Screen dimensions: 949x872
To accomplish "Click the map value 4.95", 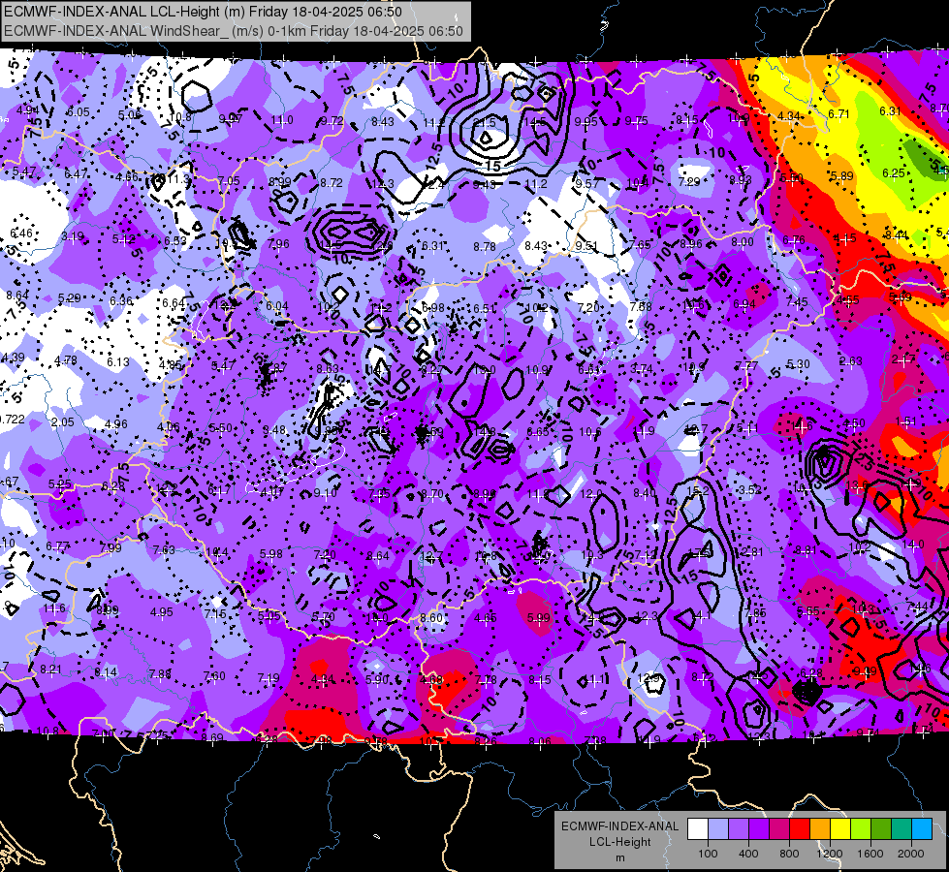I will (162, 611).
